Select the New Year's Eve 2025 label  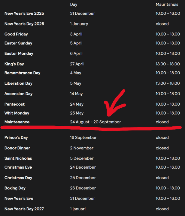24,13
